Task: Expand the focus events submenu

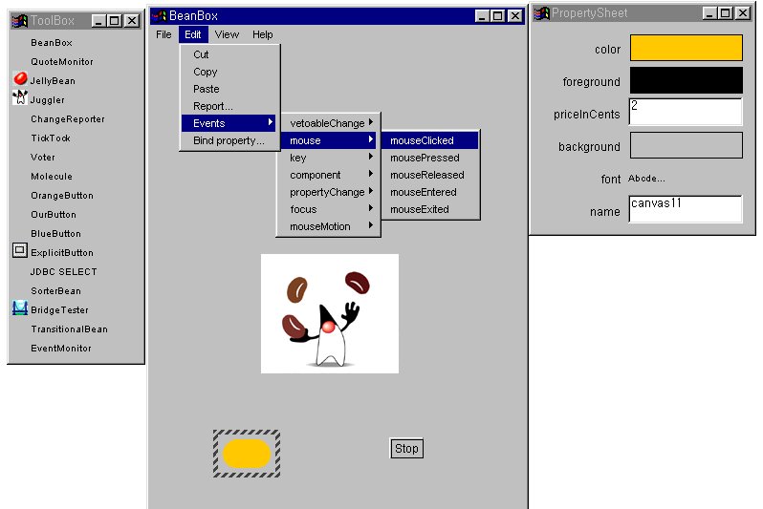Action: (x=329, y=209)
